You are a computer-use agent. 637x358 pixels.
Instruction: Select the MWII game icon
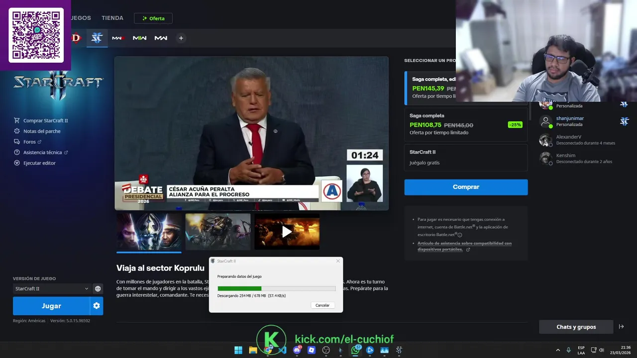point(139,38)
